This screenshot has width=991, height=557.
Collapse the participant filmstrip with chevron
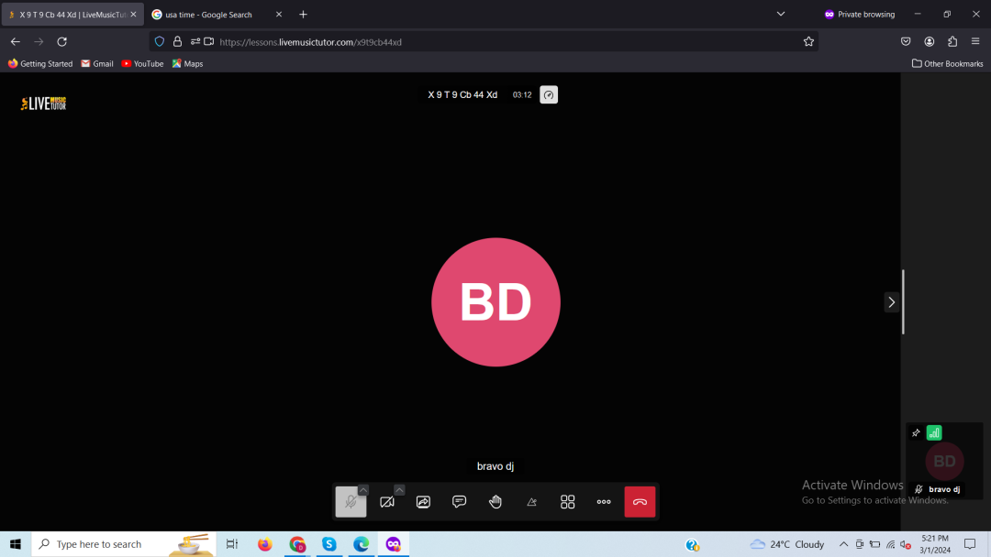pyautogui.click(x=891, y=302)
